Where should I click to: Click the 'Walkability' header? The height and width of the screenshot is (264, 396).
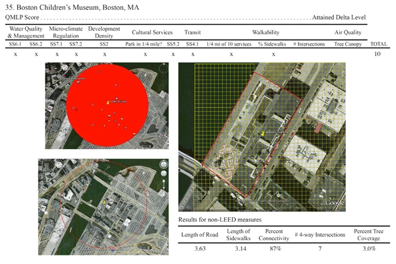pos(266,32)
